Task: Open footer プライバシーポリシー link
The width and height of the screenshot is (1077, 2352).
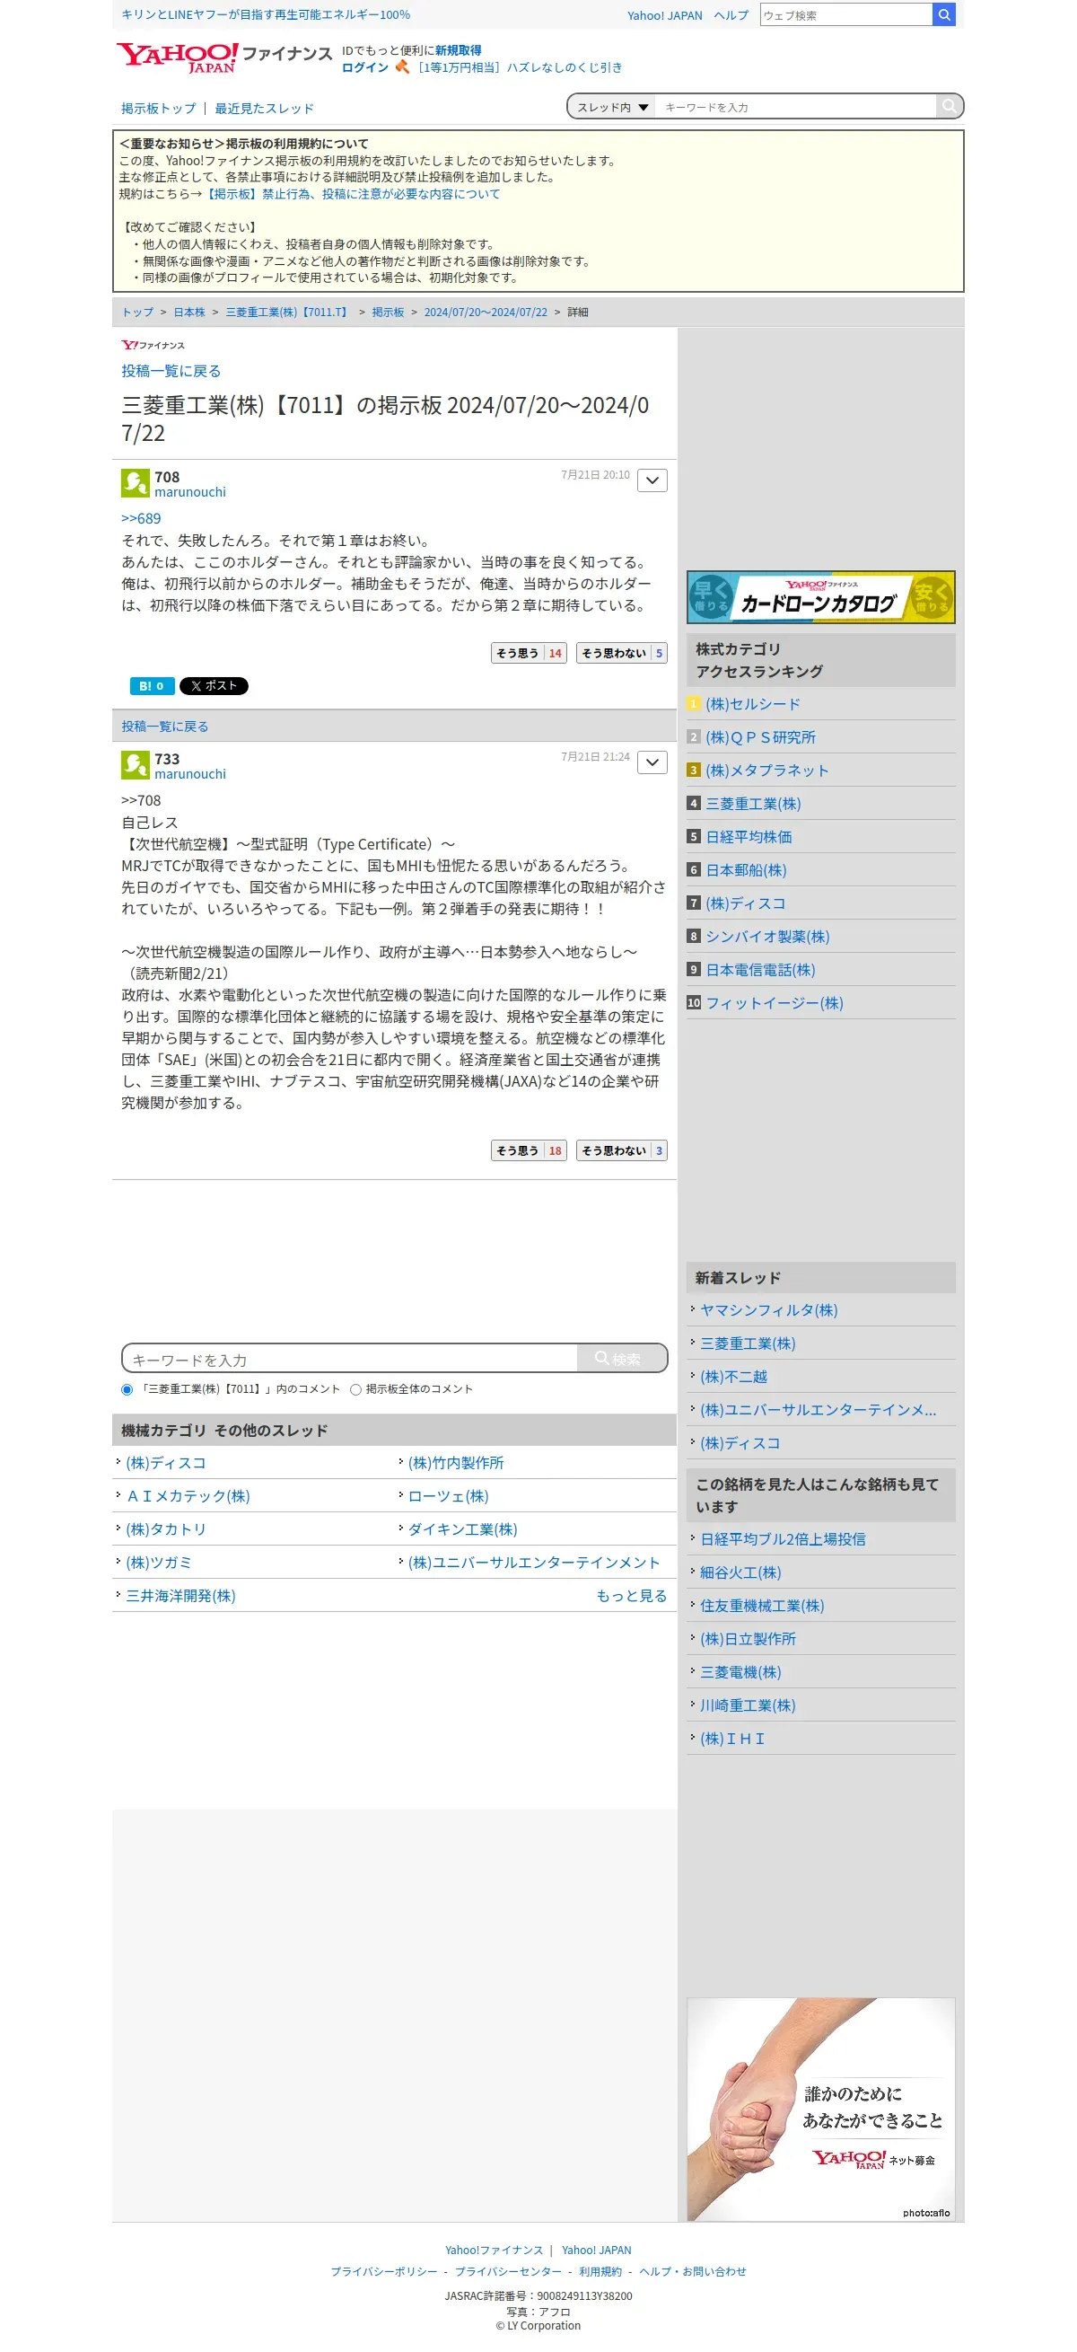Action: pos(383,2272)
